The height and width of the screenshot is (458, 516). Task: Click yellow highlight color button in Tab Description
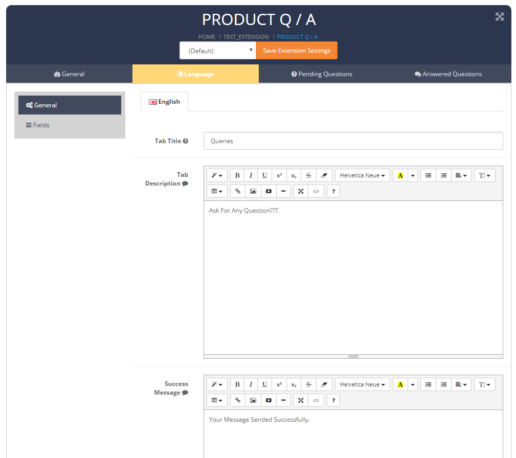pyautogui.click(x=400, y=175)
